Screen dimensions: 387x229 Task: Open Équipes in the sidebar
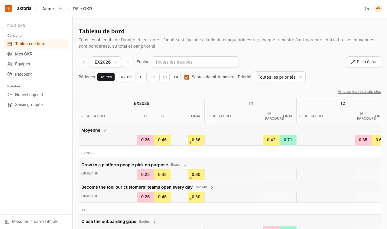click(36, 64)
